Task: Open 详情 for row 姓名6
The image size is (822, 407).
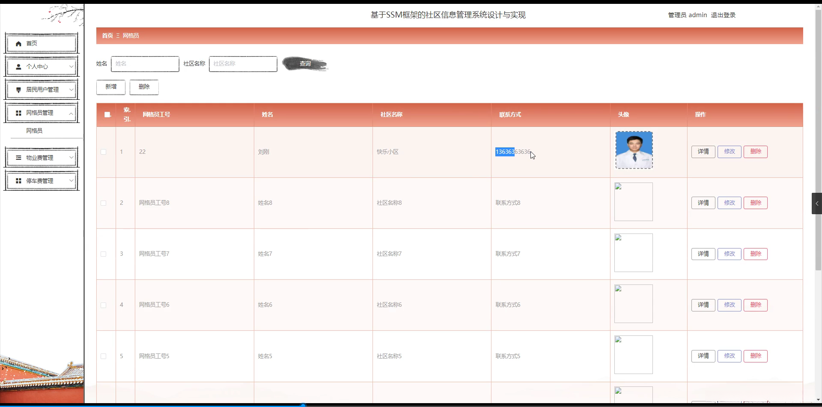Action: pyautogui.click(x=703, y=305)
